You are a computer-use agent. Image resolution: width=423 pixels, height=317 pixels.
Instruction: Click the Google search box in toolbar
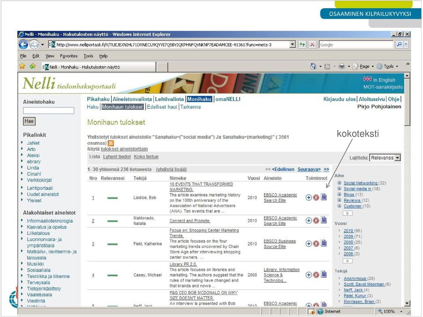coord(356,45)
